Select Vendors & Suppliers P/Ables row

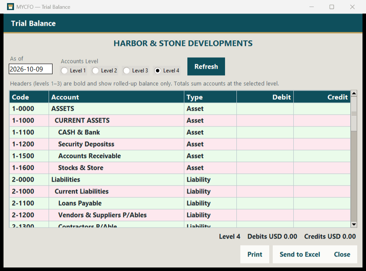tap(180, 215)
